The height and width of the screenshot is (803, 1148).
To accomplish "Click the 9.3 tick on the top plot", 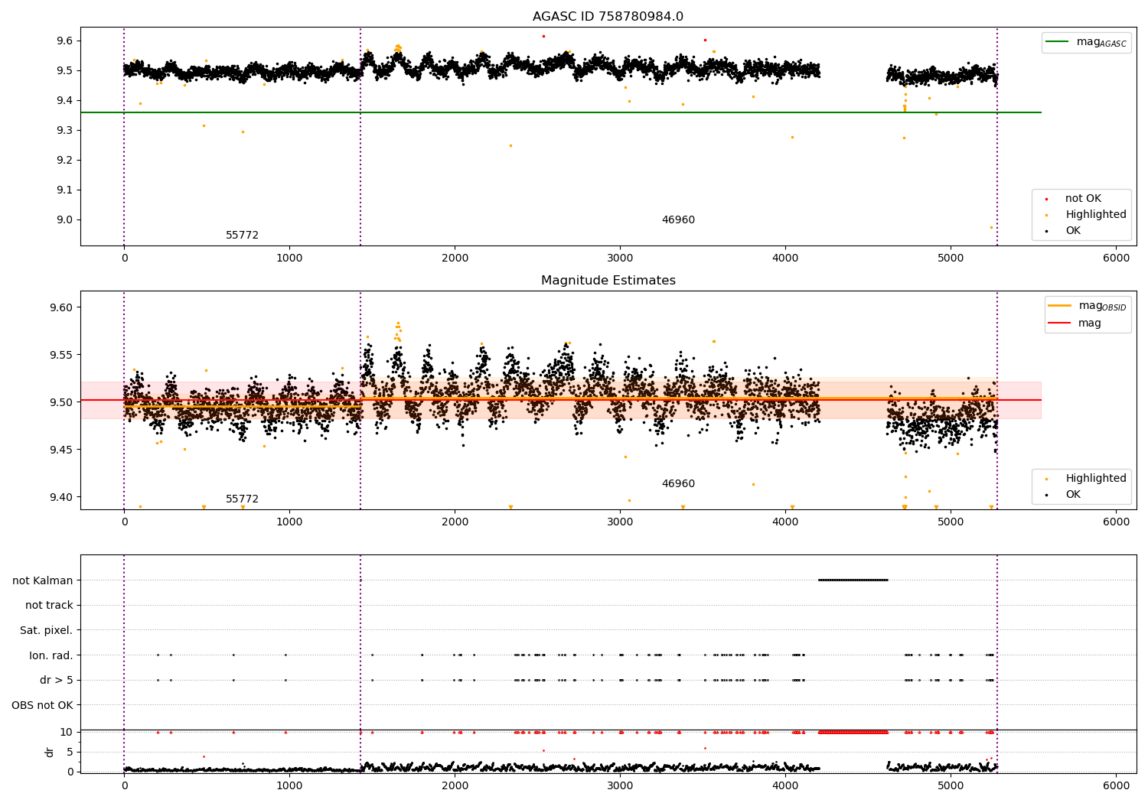I will pyautogui.click(x=64, y=131).
